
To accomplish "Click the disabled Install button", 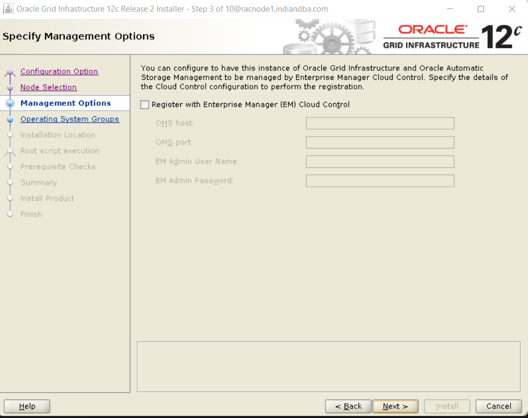I will point(447,406).
